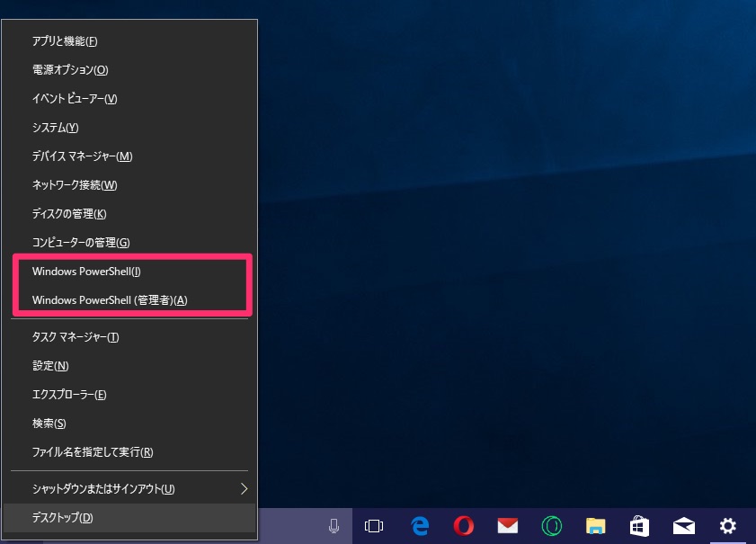Click the Cortana microphone icon
756x544 pixels.
pos(334,526)
